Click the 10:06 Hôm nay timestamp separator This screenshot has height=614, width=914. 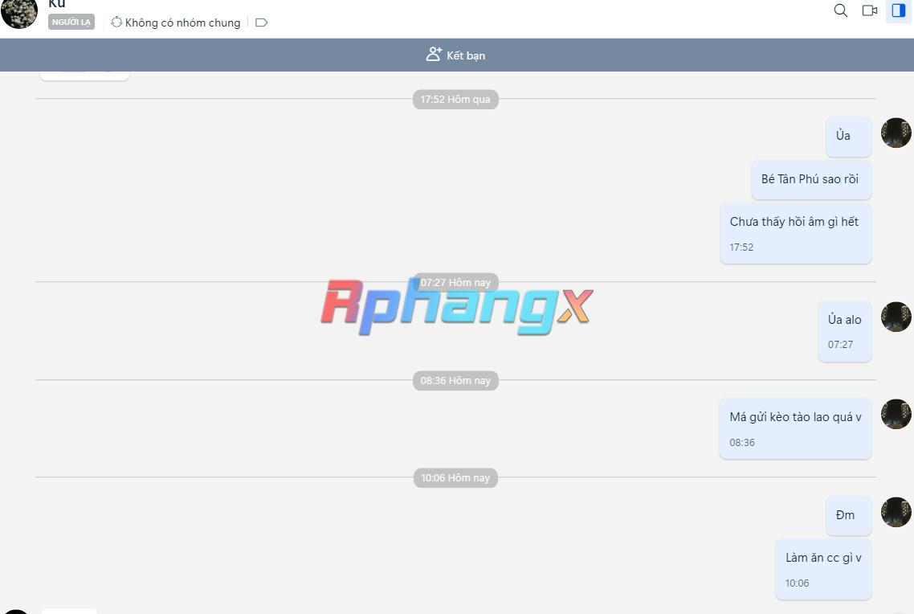455,478
